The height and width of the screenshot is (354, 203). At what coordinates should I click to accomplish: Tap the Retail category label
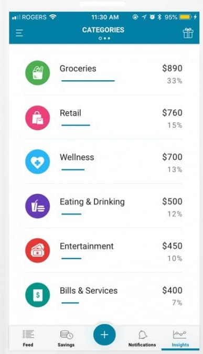tap(70, 113)
